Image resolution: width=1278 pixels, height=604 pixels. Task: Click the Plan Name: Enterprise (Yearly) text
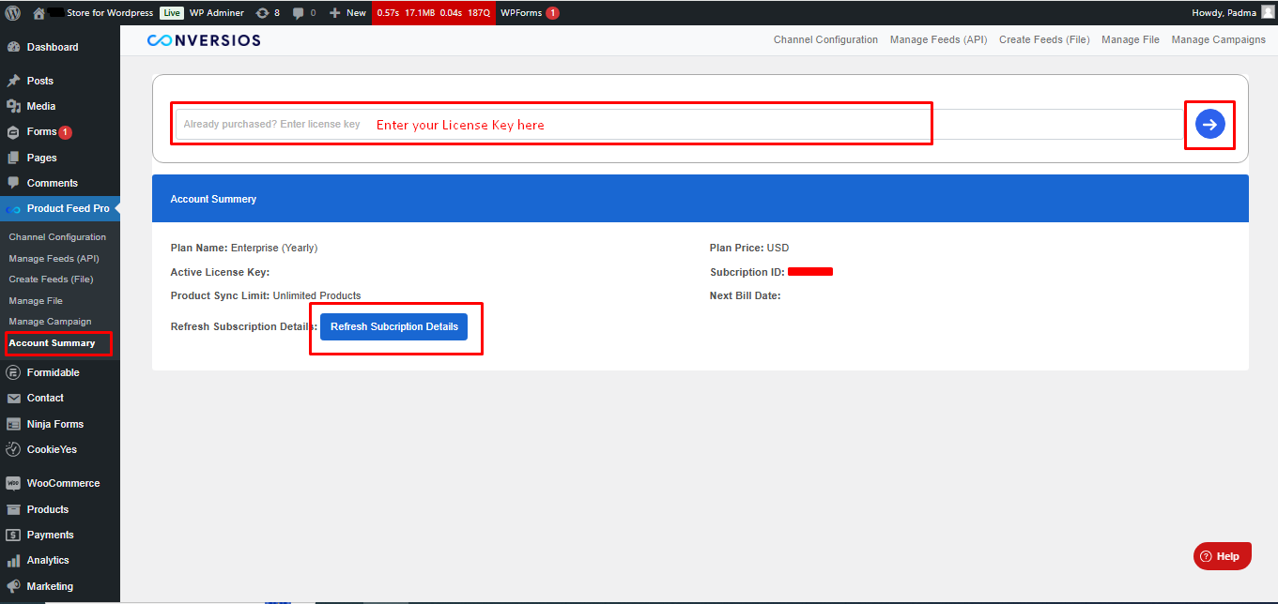[x=244, y=248]
